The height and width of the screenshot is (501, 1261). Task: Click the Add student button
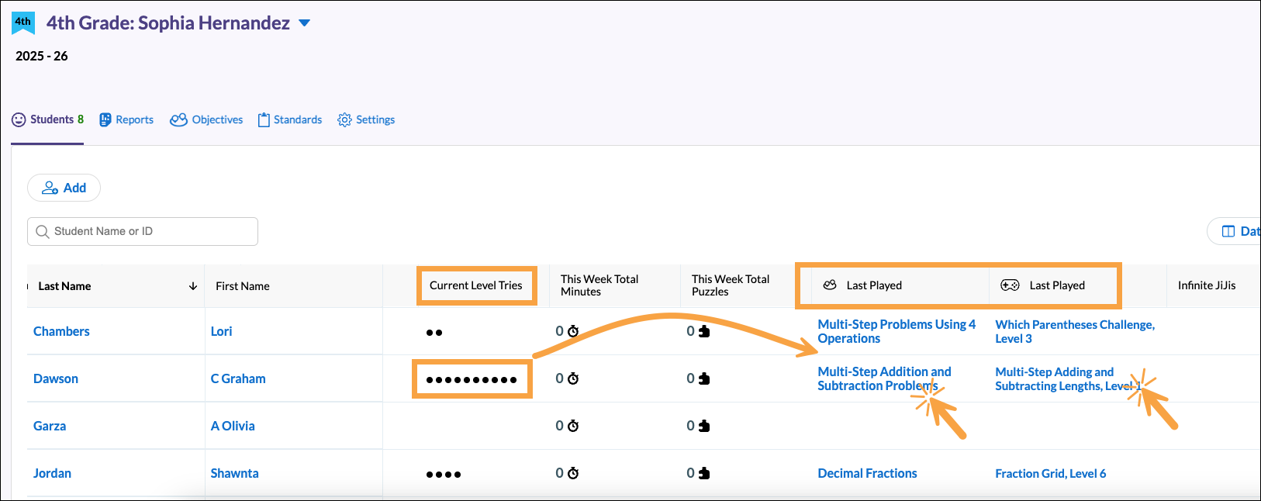point(64,188)
